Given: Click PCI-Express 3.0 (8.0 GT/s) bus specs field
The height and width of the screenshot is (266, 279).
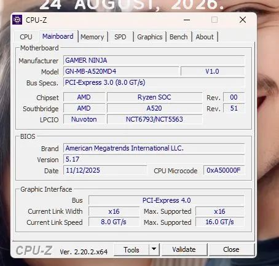Looking at the screenshot, I should 154,82.
